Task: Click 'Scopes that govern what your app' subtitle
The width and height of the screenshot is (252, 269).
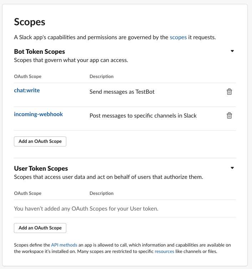Action: [x=71, y=60]
